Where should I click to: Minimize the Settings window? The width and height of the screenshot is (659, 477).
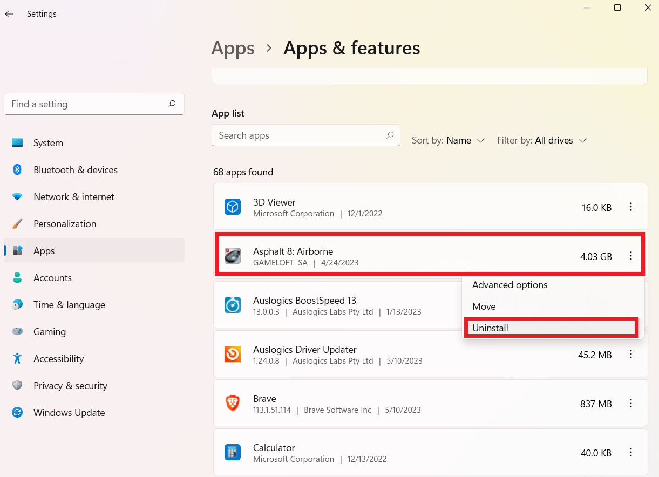(587, 8)
